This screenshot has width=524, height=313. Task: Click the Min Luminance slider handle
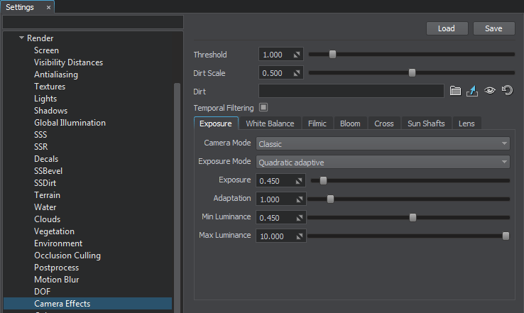tap(413, 217)
